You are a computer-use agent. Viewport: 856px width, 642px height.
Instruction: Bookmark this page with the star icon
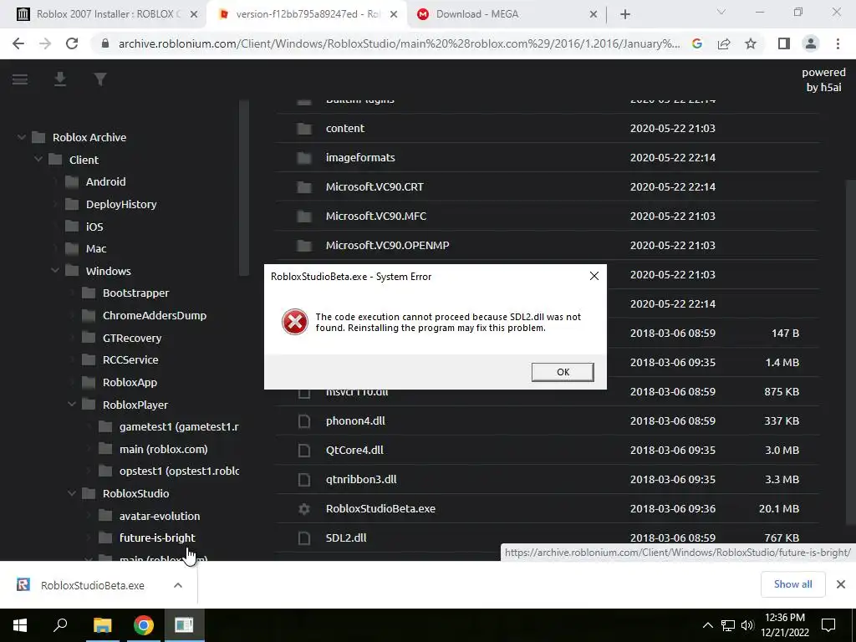(751, 43)
